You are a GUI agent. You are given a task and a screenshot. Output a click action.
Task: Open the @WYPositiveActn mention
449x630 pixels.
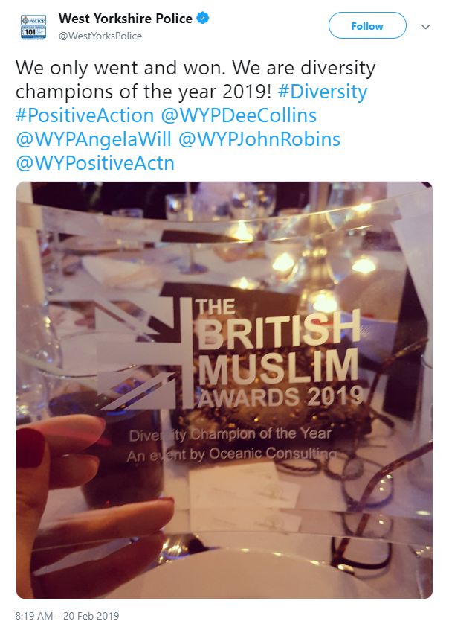pos(95,163)
